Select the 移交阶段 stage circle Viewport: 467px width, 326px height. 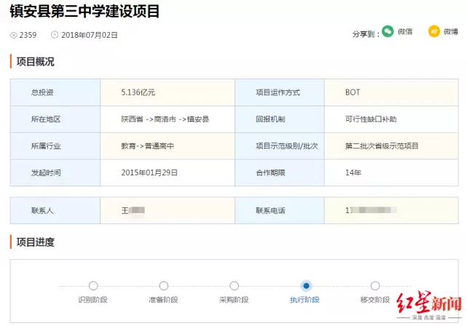click(x=375, y=286)
